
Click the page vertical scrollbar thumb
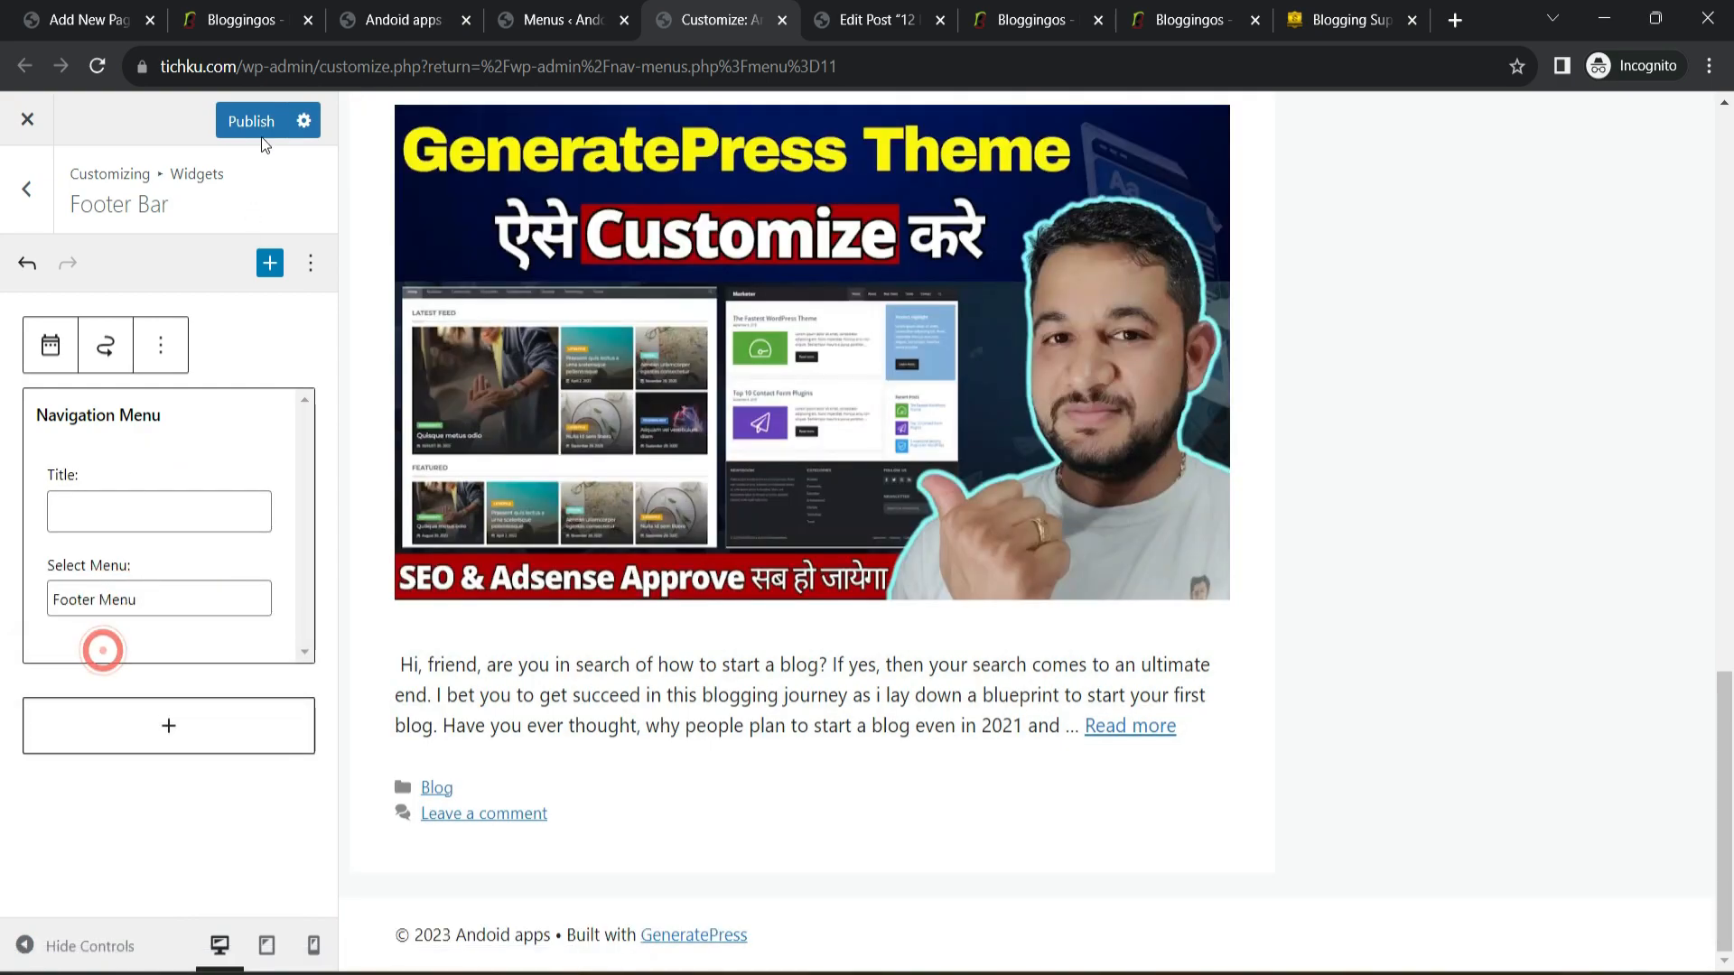pos(1724,810)
